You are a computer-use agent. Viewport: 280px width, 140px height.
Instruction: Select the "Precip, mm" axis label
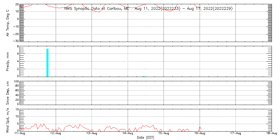coord(8,61)
